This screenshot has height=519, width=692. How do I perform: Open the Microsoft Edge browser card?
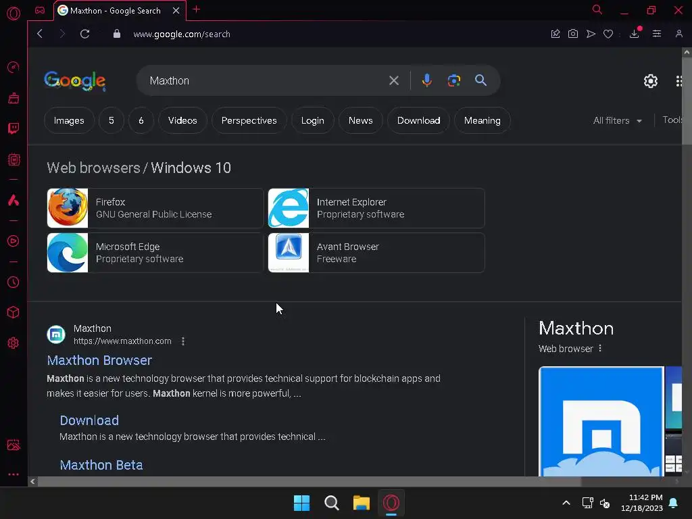click(x=155, y=253)
